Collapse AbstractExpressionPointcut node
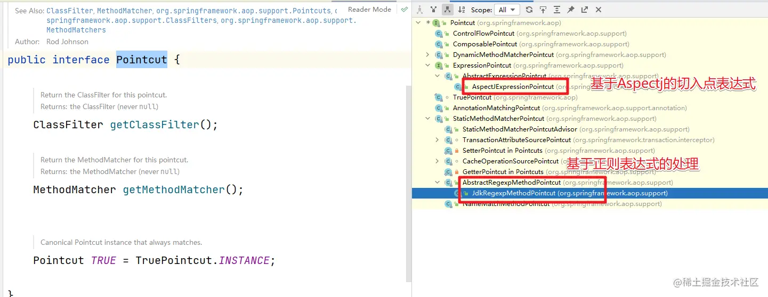The image size is (768, 297). pyautogui.click(x=438, y=76)
